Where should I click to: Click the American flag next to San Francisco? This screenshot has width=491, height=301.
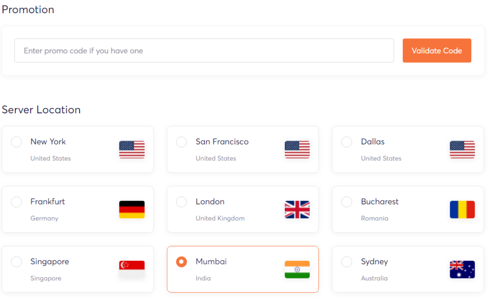[x=297, y=149]
